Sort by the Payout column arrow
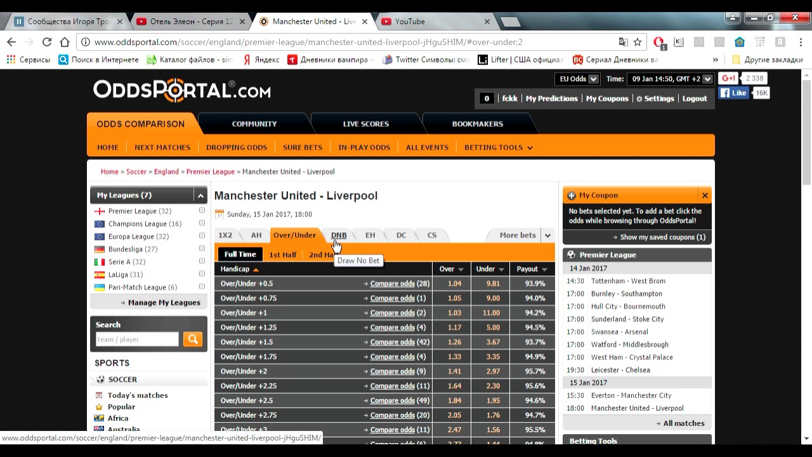Screen dimensions: 812x457 tap(545, 269)
